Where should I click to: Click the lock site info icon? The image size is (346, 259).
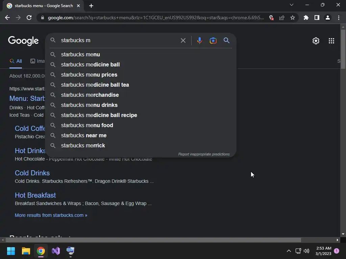43,18
